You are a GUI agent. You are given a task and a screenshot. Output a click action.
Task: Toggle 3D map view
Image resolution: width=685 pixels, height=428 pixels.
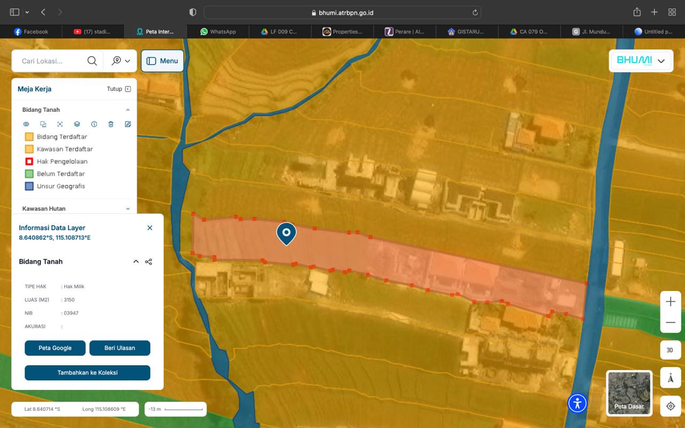click(671, 350)
